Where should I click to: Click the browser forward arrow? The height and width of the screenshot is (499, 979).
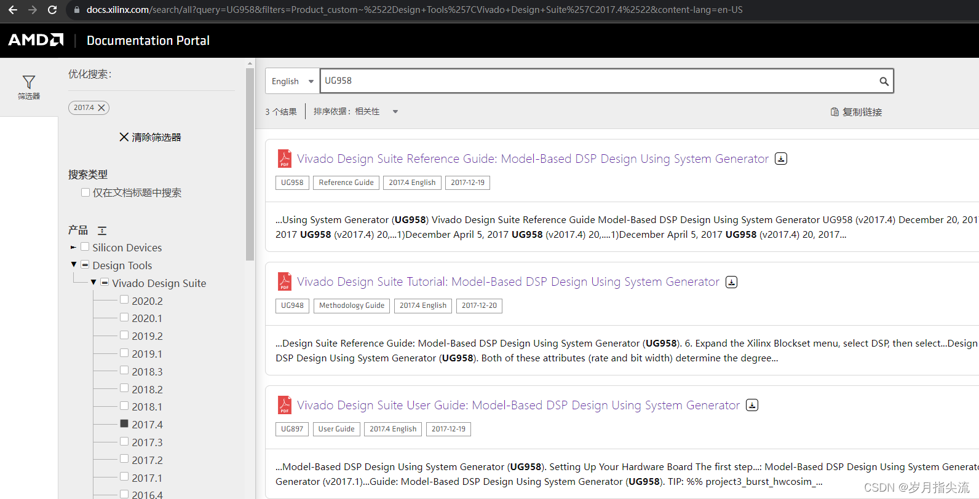(33, 10)
